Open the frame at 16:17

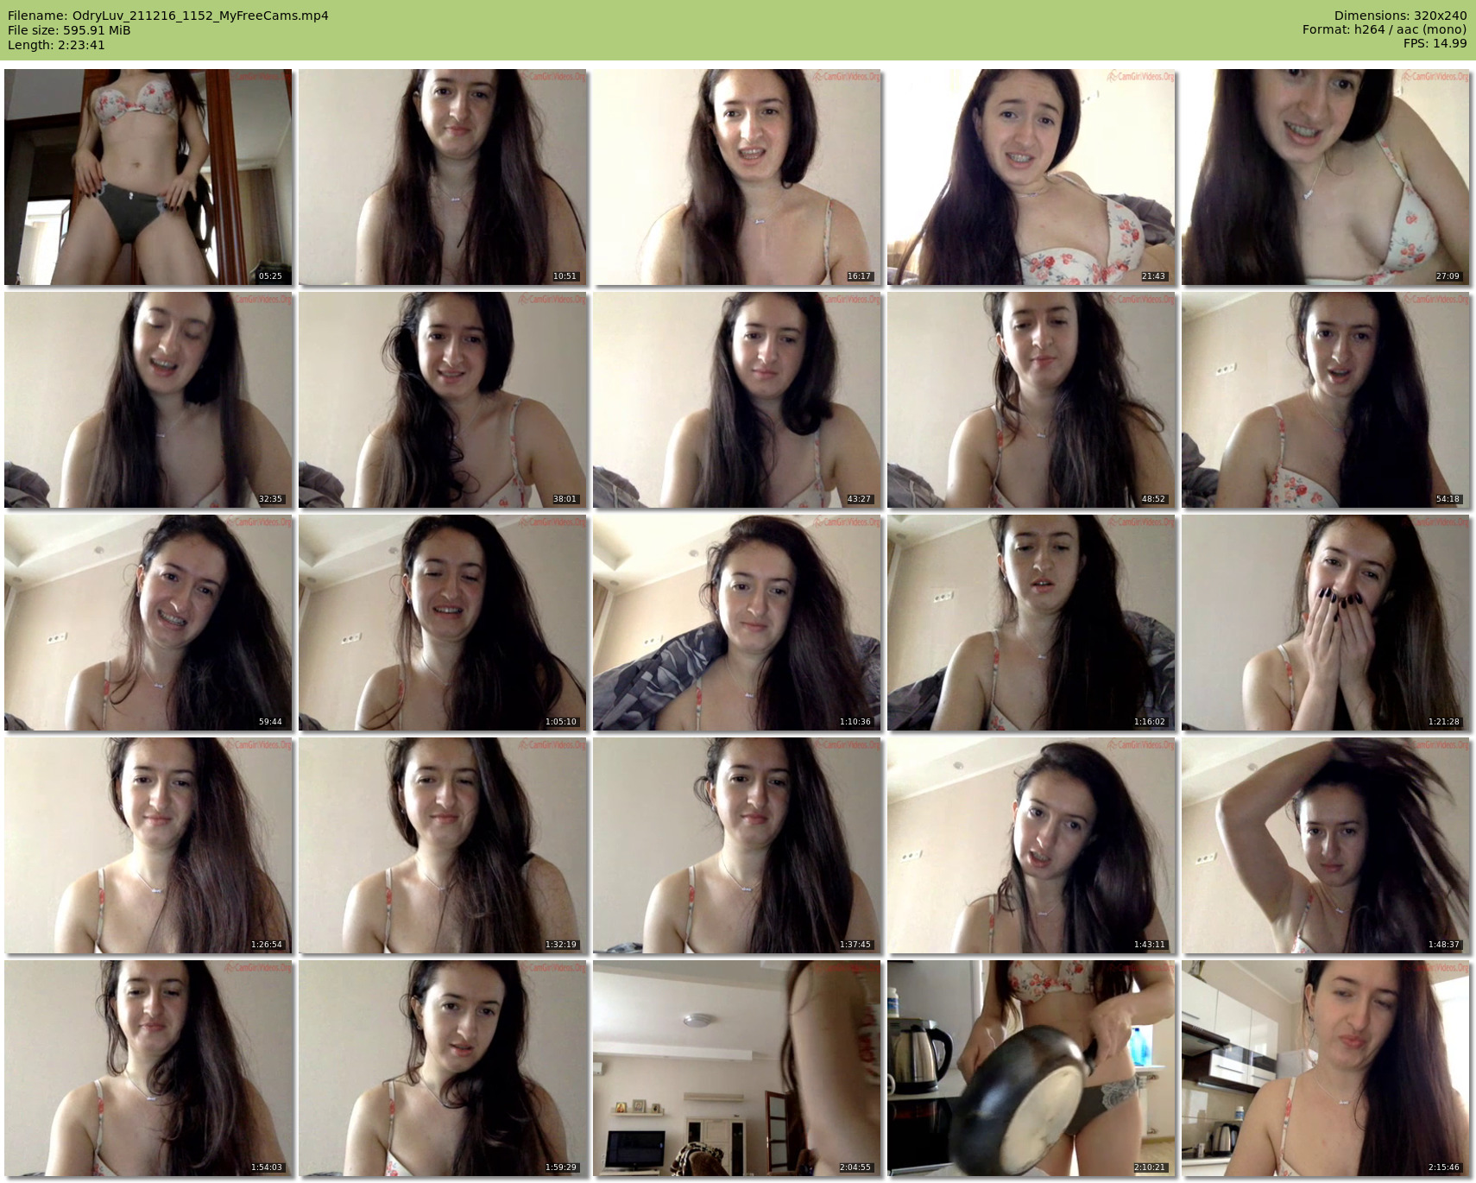pos(736,177)
